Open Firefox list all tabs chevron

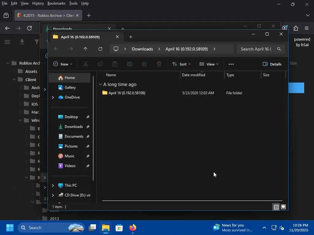pyautogui.click(x=308, y=15)
